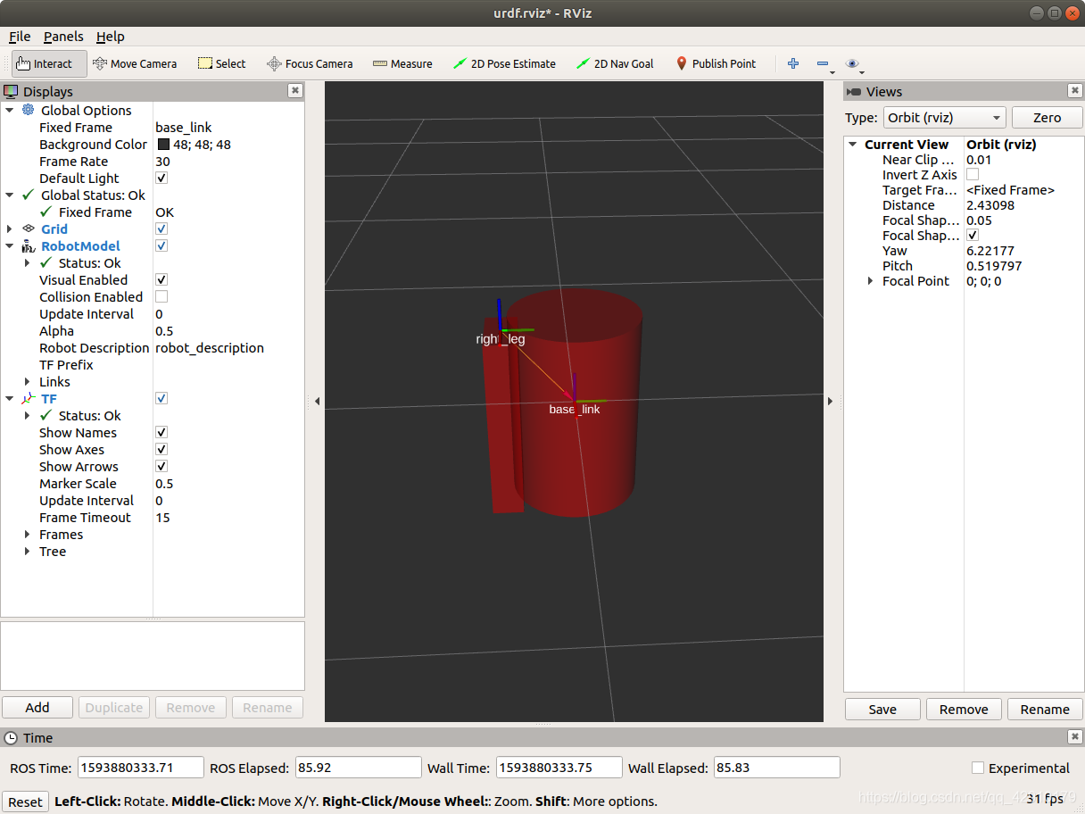The height and width of the screenshot is (814, 1085).
Task: Click the Zero view button
Action: pyautogui.click(x=1047, y=118)
